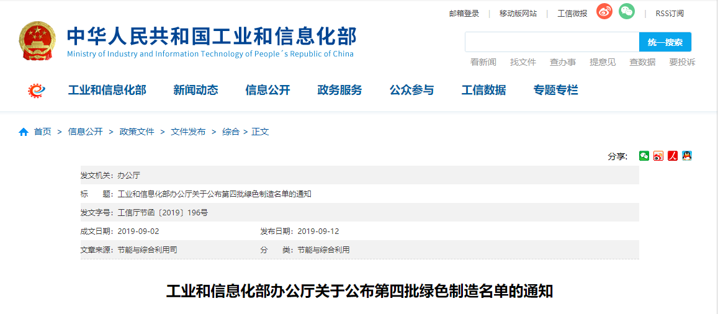Open the WeChat icon in header
The width and height of the screenshot is (718, 314).
coord(627,11)
